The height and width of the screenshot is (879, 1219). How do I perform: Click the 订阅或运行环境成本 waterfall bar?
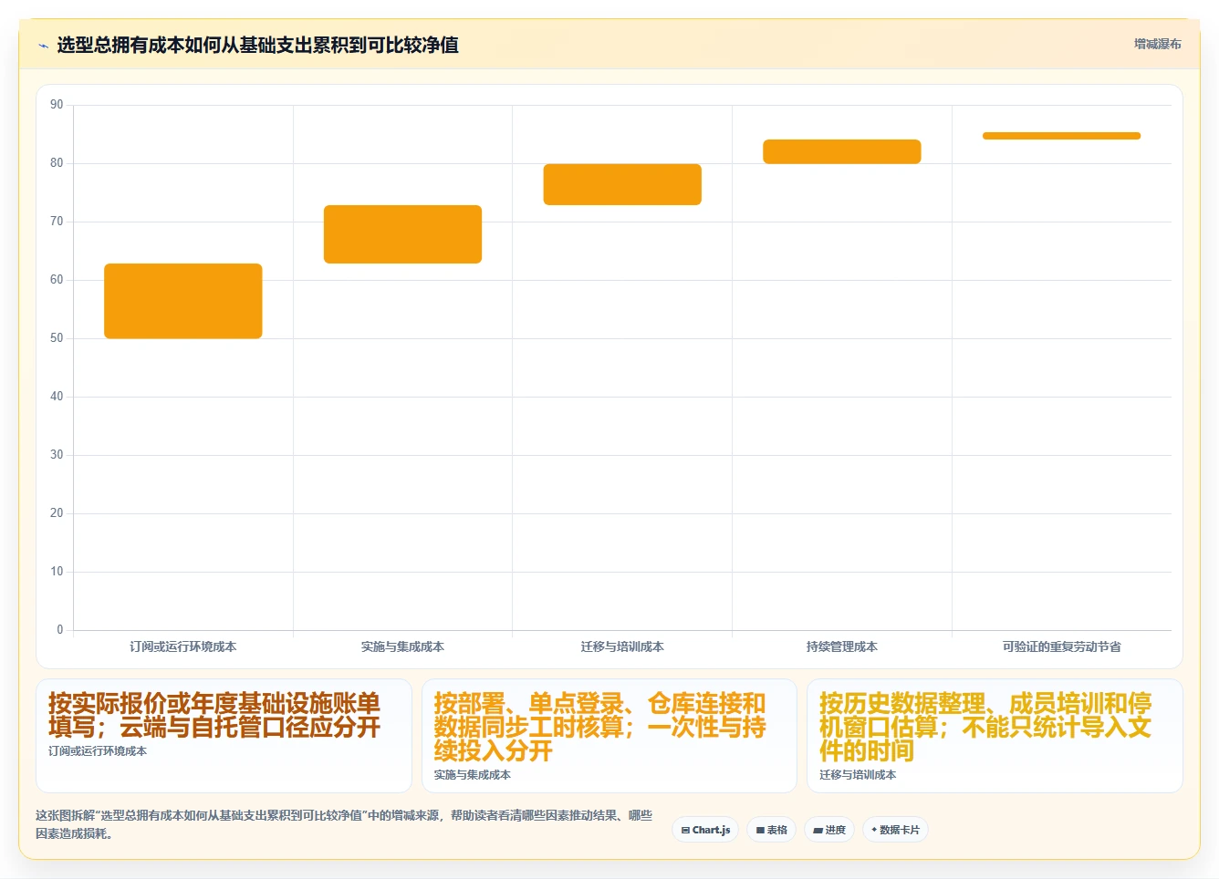coord(183,301)
